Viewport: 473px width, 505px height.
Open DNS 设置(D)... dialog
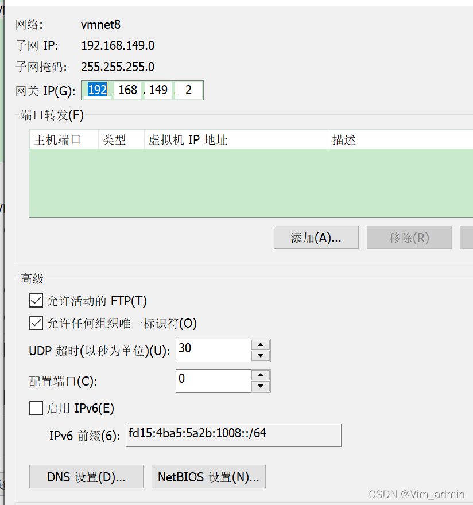86,477
